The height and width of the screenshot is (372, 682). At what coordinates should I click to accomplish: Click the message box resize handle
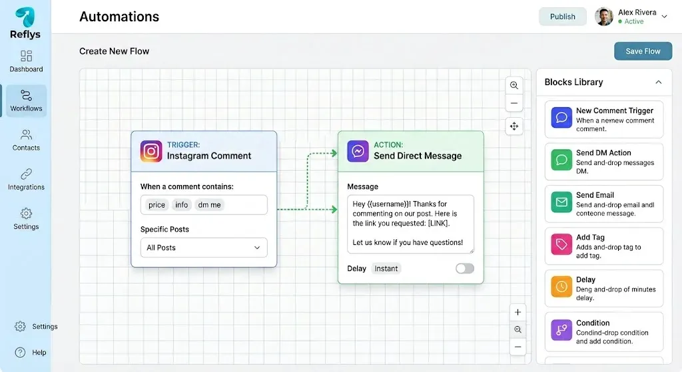[x=471, y=250]
